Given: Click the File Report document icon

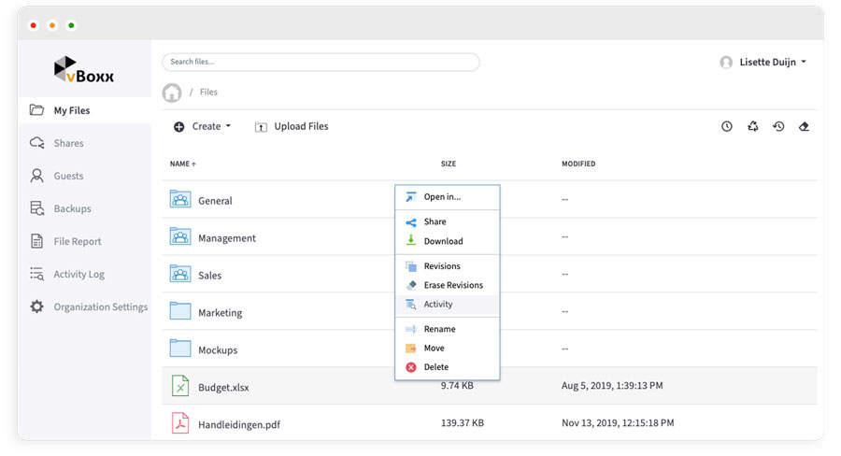Looking at the screenshot, I should coord(37,241).
